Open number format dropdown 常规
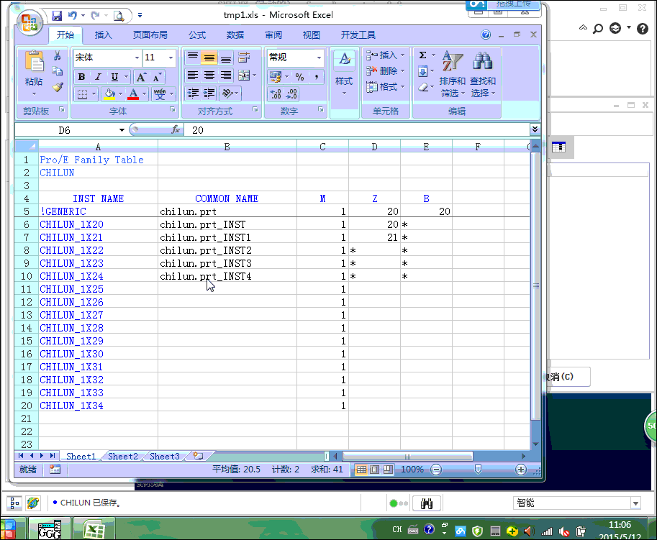Viewport: 657px width, 540px height. (319, 58)
